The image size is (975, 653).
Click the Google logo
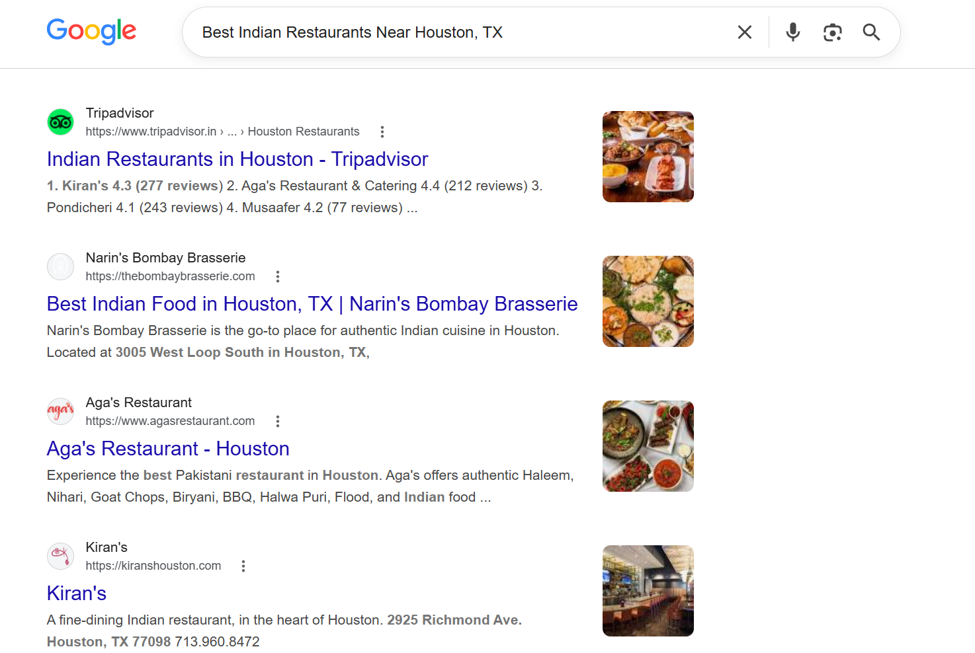tap(91, 31)
